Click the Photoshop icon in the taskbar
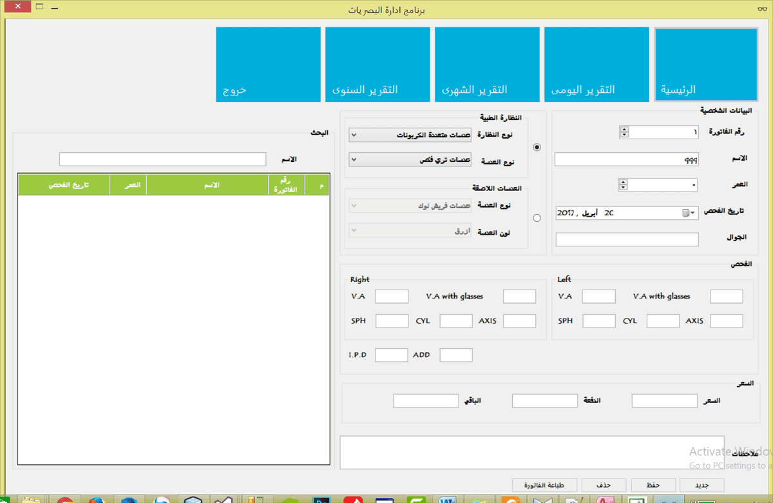Screen dimensions: 773x503 (x=320, y=500)
